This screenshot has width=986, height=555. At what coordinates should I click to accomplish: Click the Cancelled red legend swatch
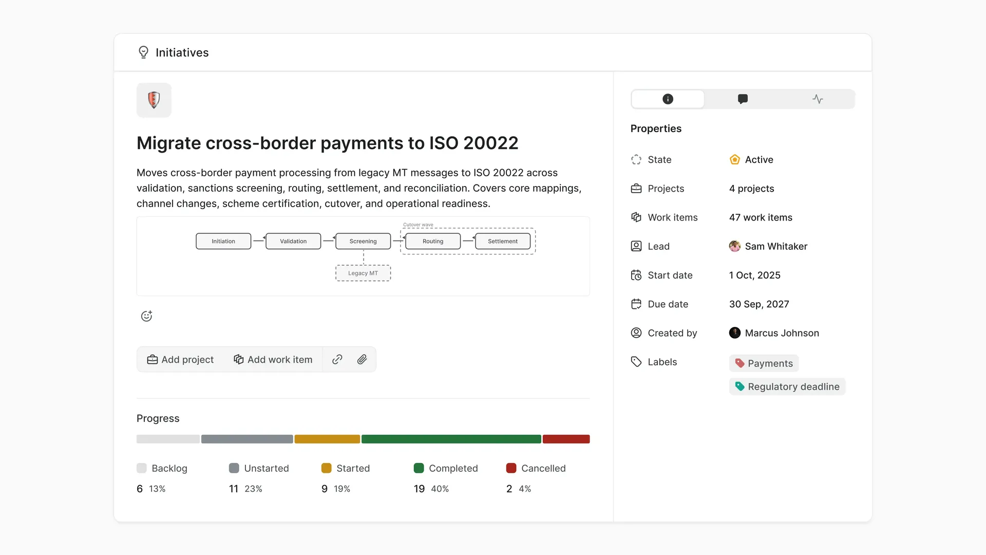point(511,468)
